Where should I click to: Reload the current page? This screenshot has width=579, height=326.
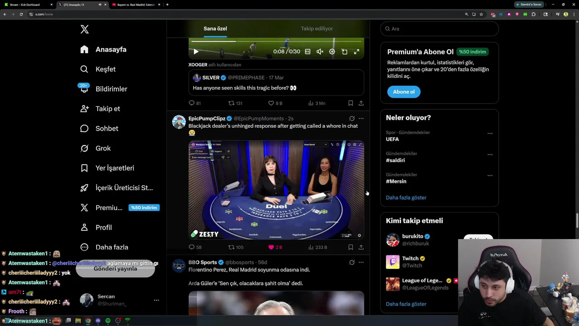[x=21, y=14]
